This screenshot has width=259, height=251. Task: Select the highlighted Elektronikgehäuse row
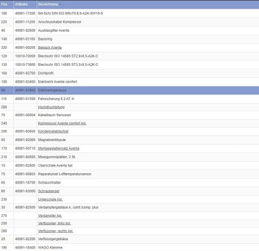pos(129,90)
